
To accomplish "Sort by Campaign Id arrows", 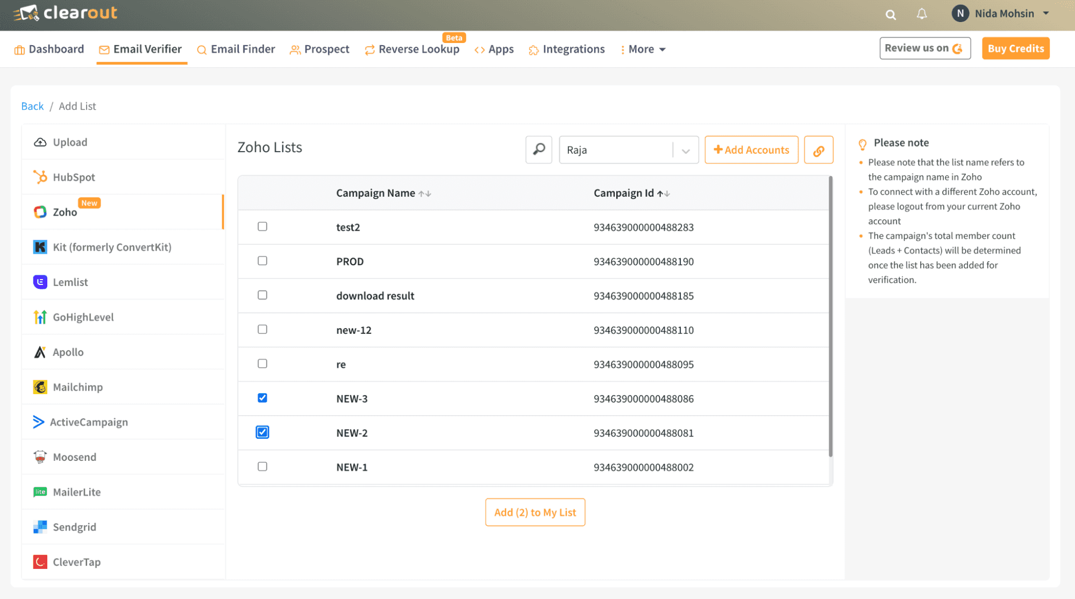I will click(663, 194).
